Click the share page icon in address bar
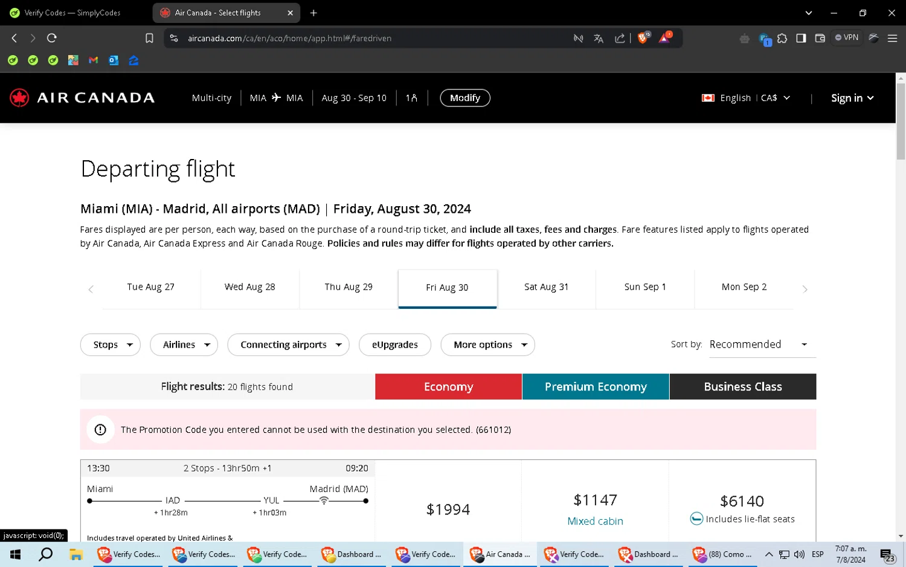Viewport: 906px width, 567px height. (620, 38)
